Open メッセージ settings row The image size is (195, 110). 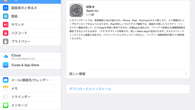31,105
